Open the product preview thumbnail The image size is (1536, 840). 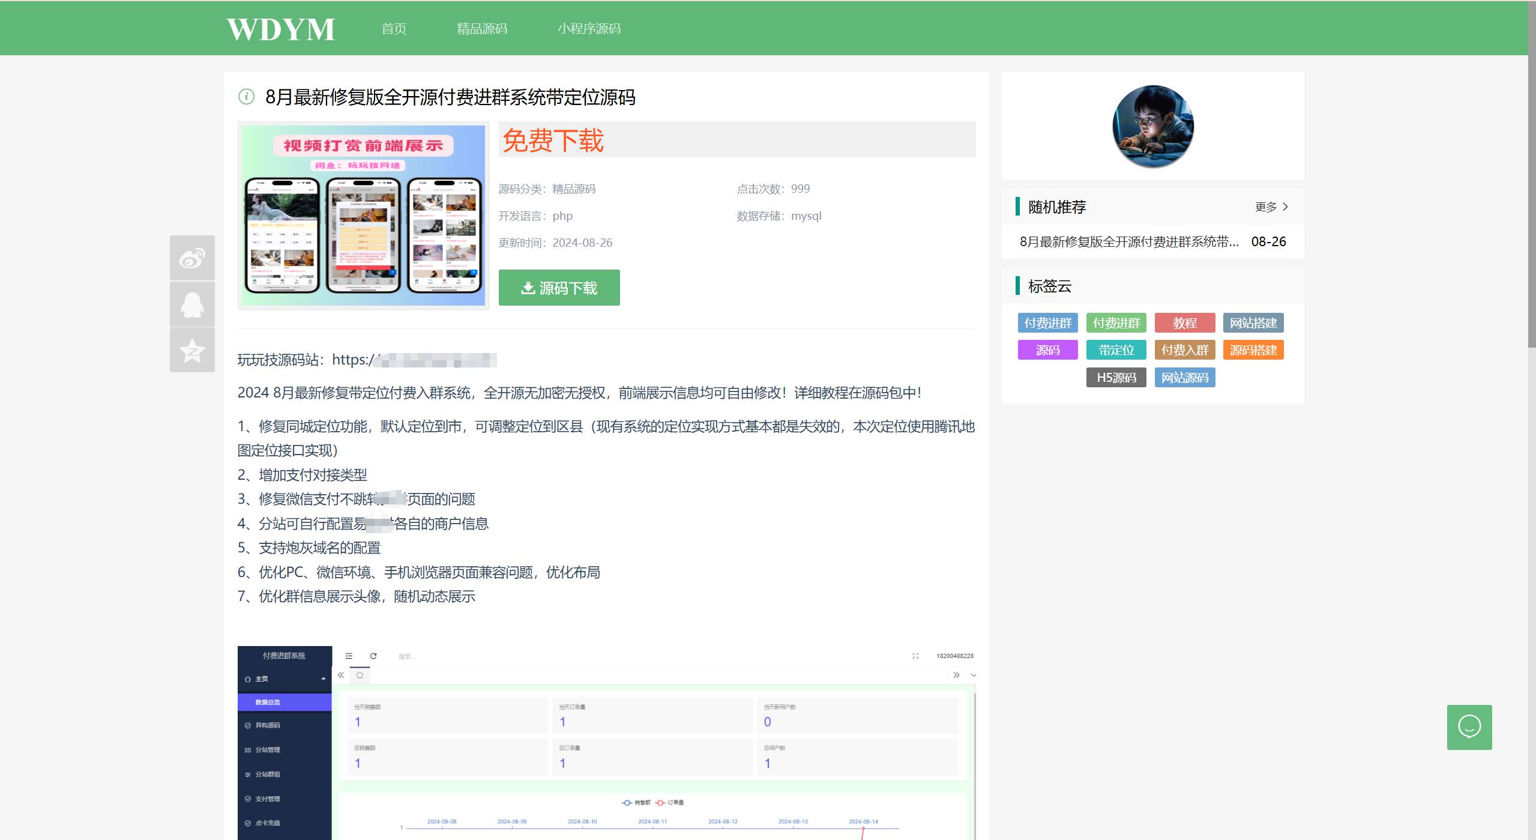[x=363, y=216]
